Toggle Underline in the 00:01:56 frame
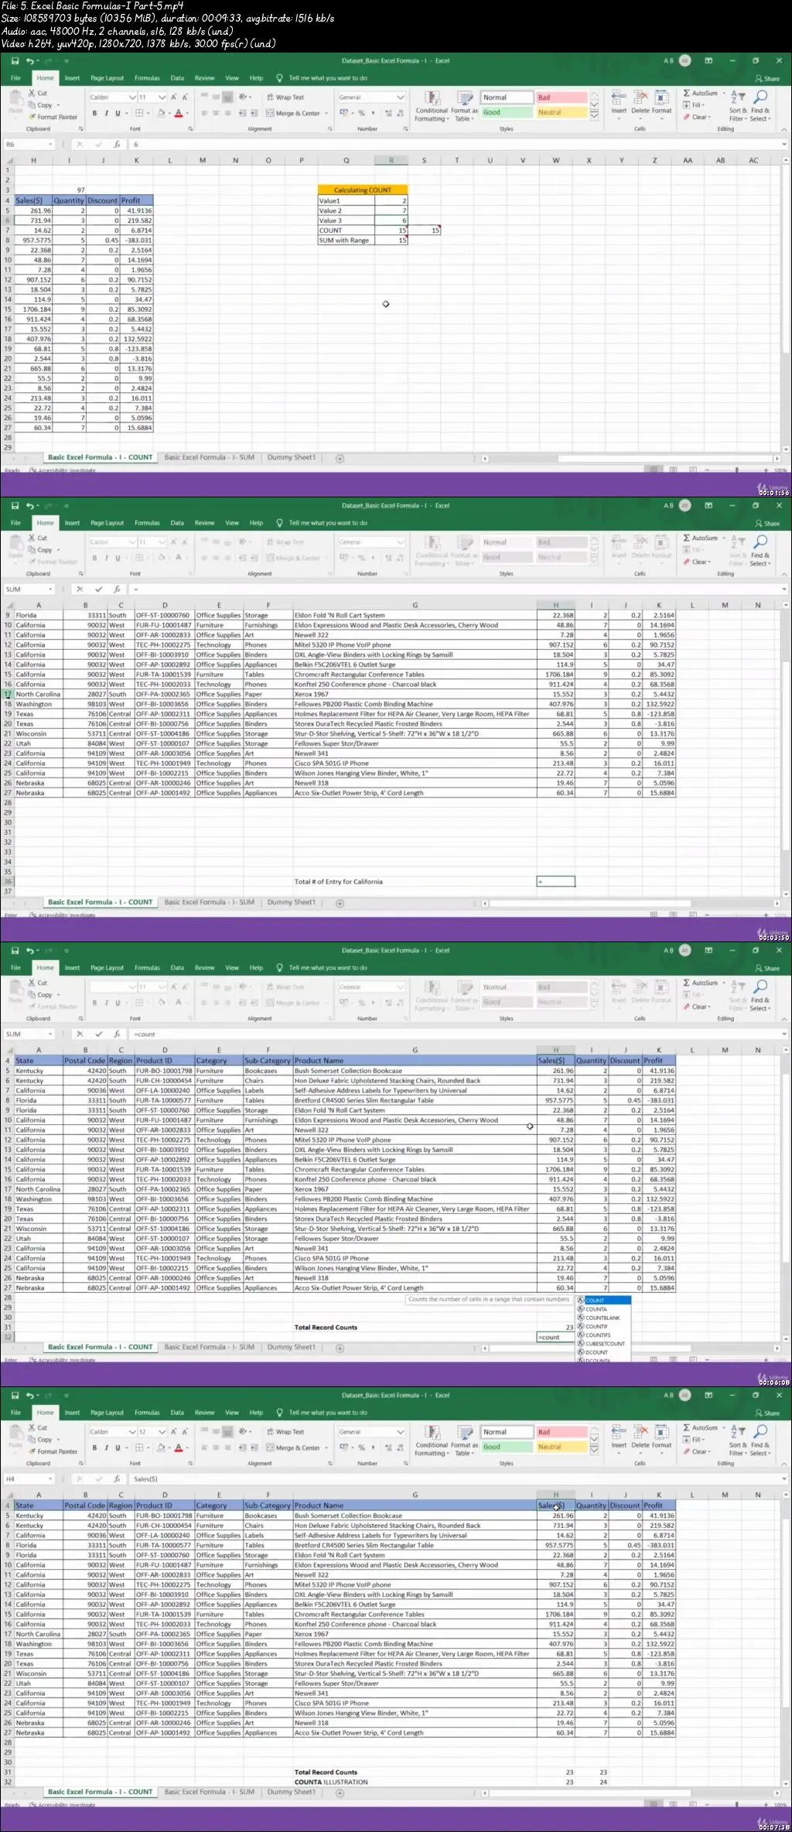Image resolution: width=792 pixels, height=1832 pixels. coord(118,113)
